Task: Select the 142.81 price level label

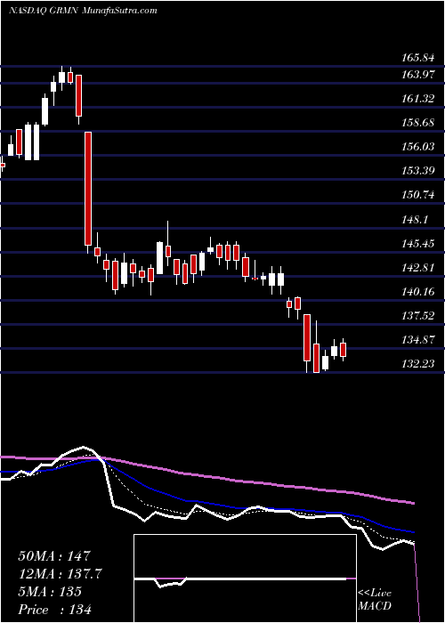Action: click(417, 268)
